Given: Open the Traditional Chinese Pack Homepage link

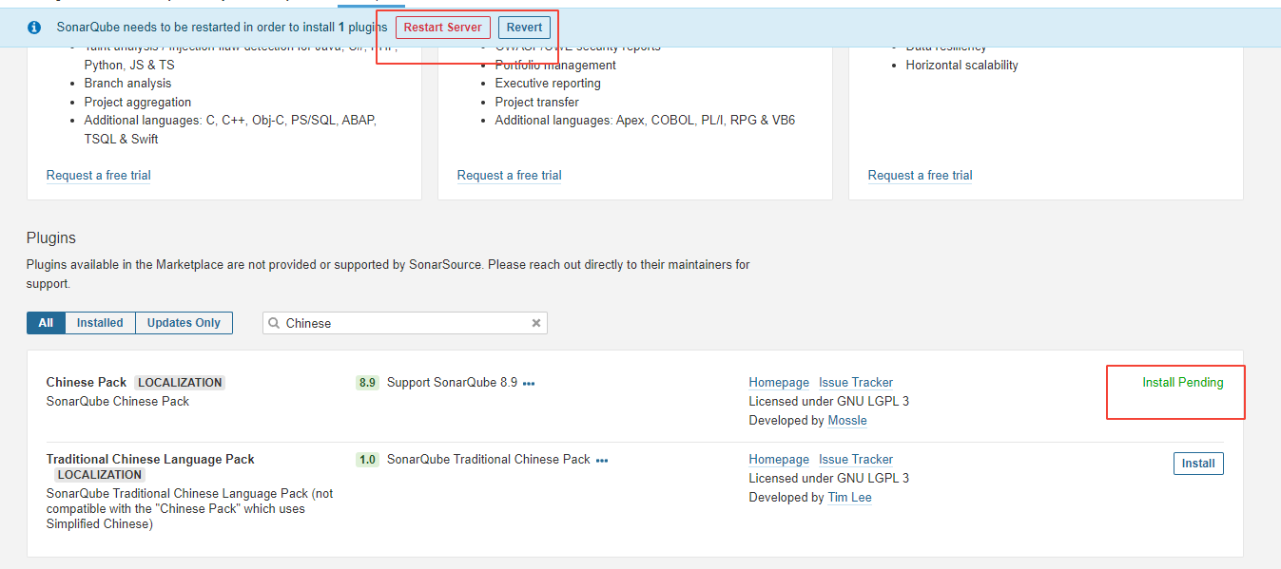Looking at the screenshot, I should click(779, 459).
